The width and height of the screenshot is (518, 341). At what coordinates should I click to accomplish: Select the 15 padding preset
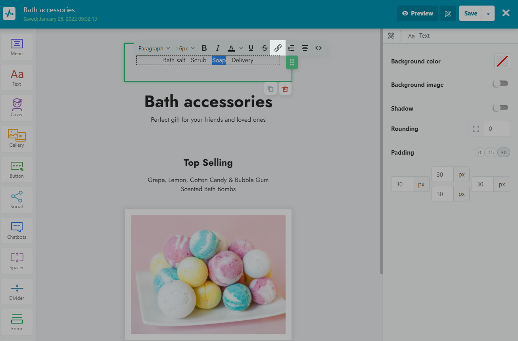pos(491,153)
